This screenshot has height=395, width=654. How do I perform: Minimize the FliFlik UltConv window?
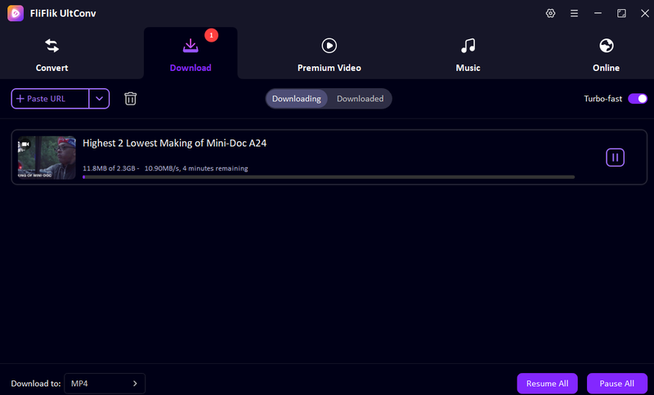[x=598, y=13]
